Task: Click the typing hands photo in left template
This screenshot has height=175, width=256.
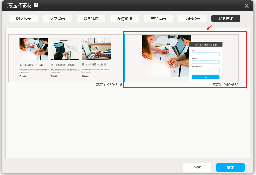Action: pyautogui.click(x=96, y=49)
